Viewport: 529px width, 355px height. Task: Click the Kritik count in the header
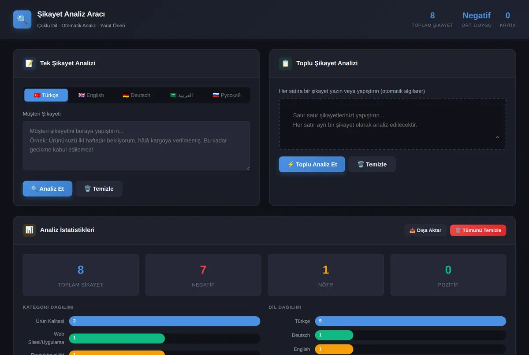508,16
